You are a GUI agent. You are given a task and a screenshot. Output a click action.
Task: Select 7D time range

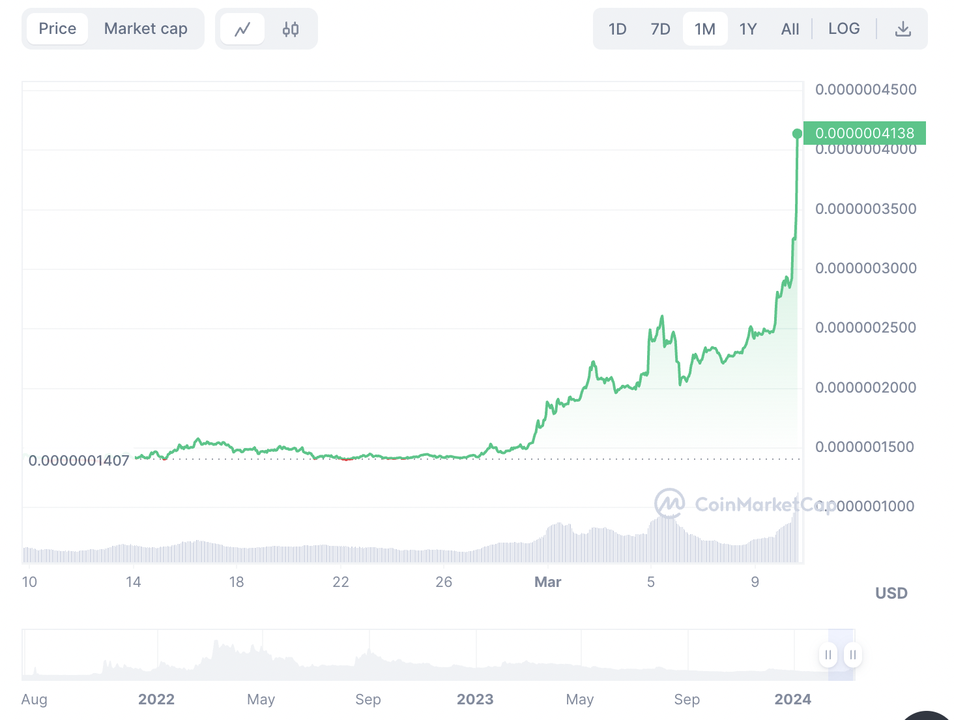pyautogui.click(x=660, y=29)
